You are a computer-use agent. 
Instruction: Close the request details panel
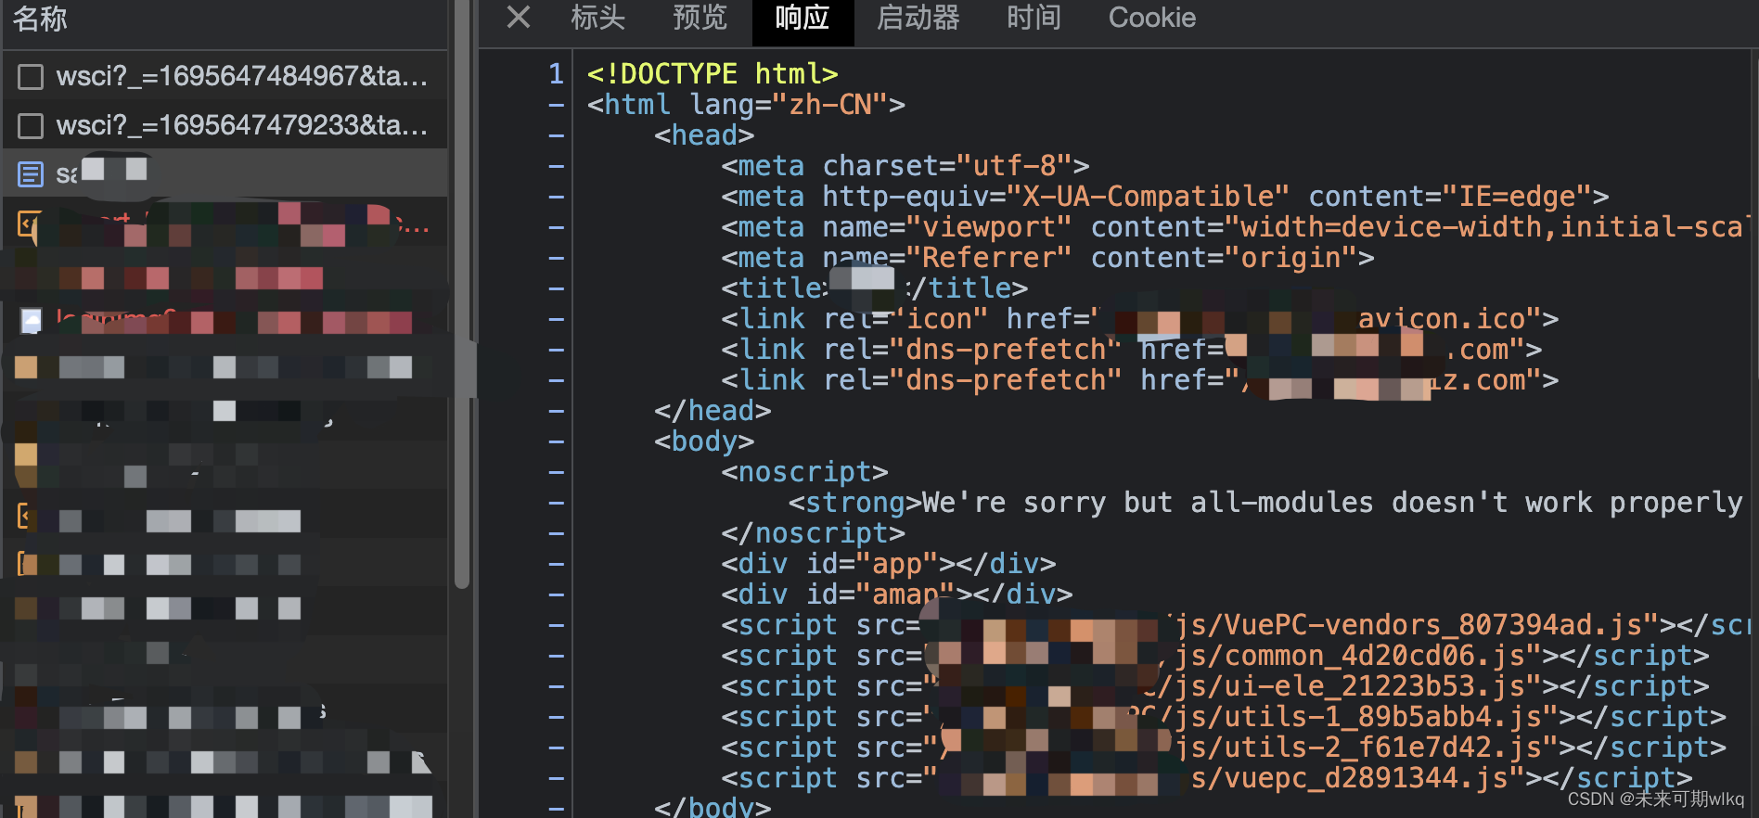point(519,17)
